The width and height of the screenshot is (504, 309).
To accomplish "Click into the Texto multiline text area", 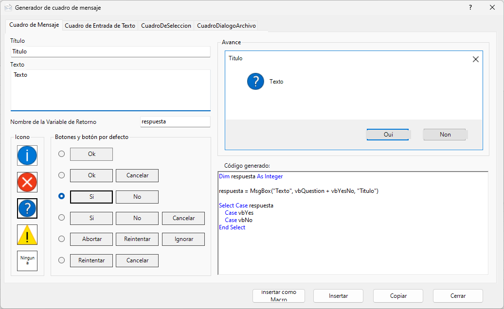I will coord(110,90).
